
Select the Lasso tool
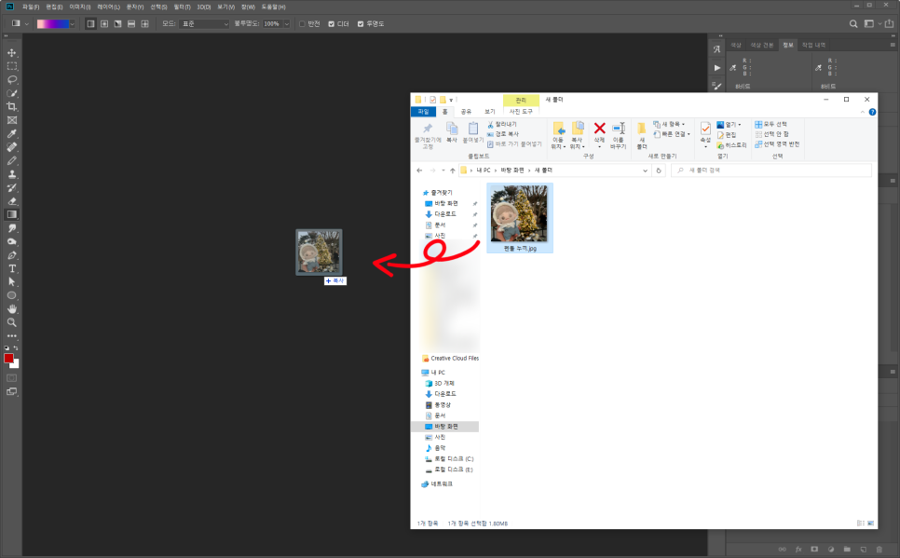pos(12,80)
